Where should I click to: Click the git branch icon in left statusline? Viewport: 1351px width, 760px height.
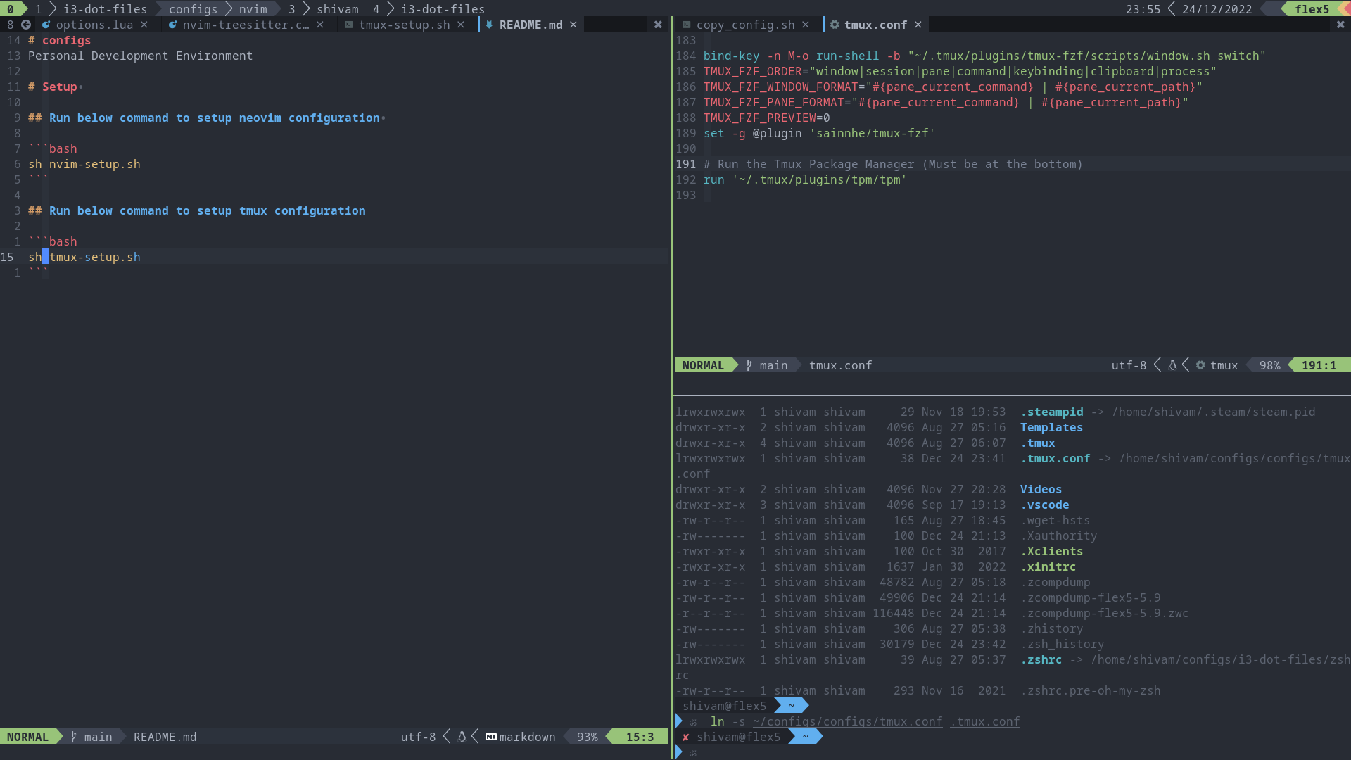pos(73,737)
